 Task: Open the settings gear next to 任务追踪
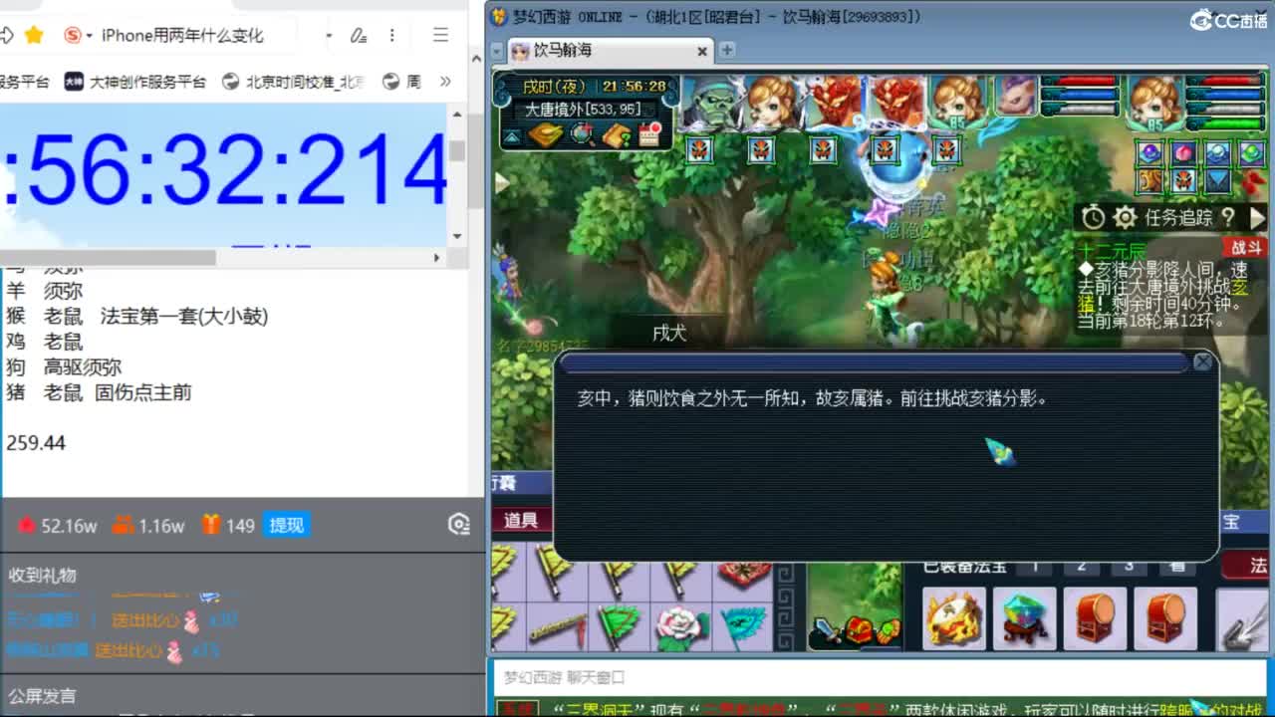coord(1125,216)
